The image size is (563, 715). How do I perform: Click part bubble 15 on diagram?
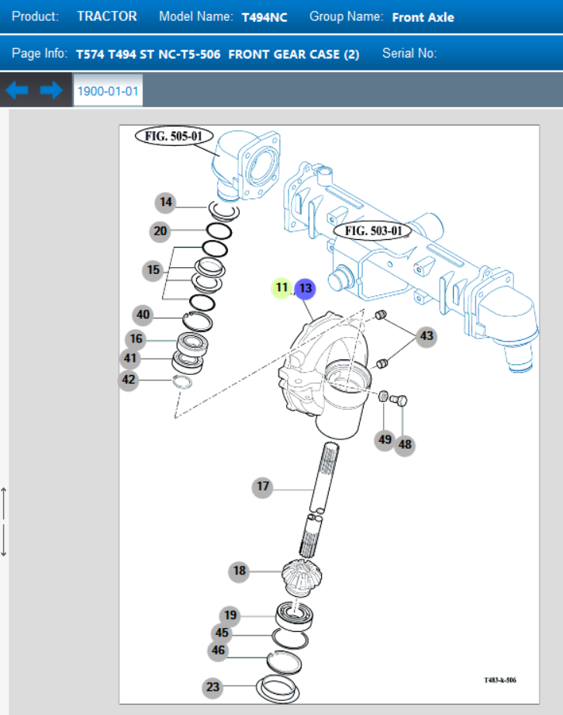pos(154,270)
